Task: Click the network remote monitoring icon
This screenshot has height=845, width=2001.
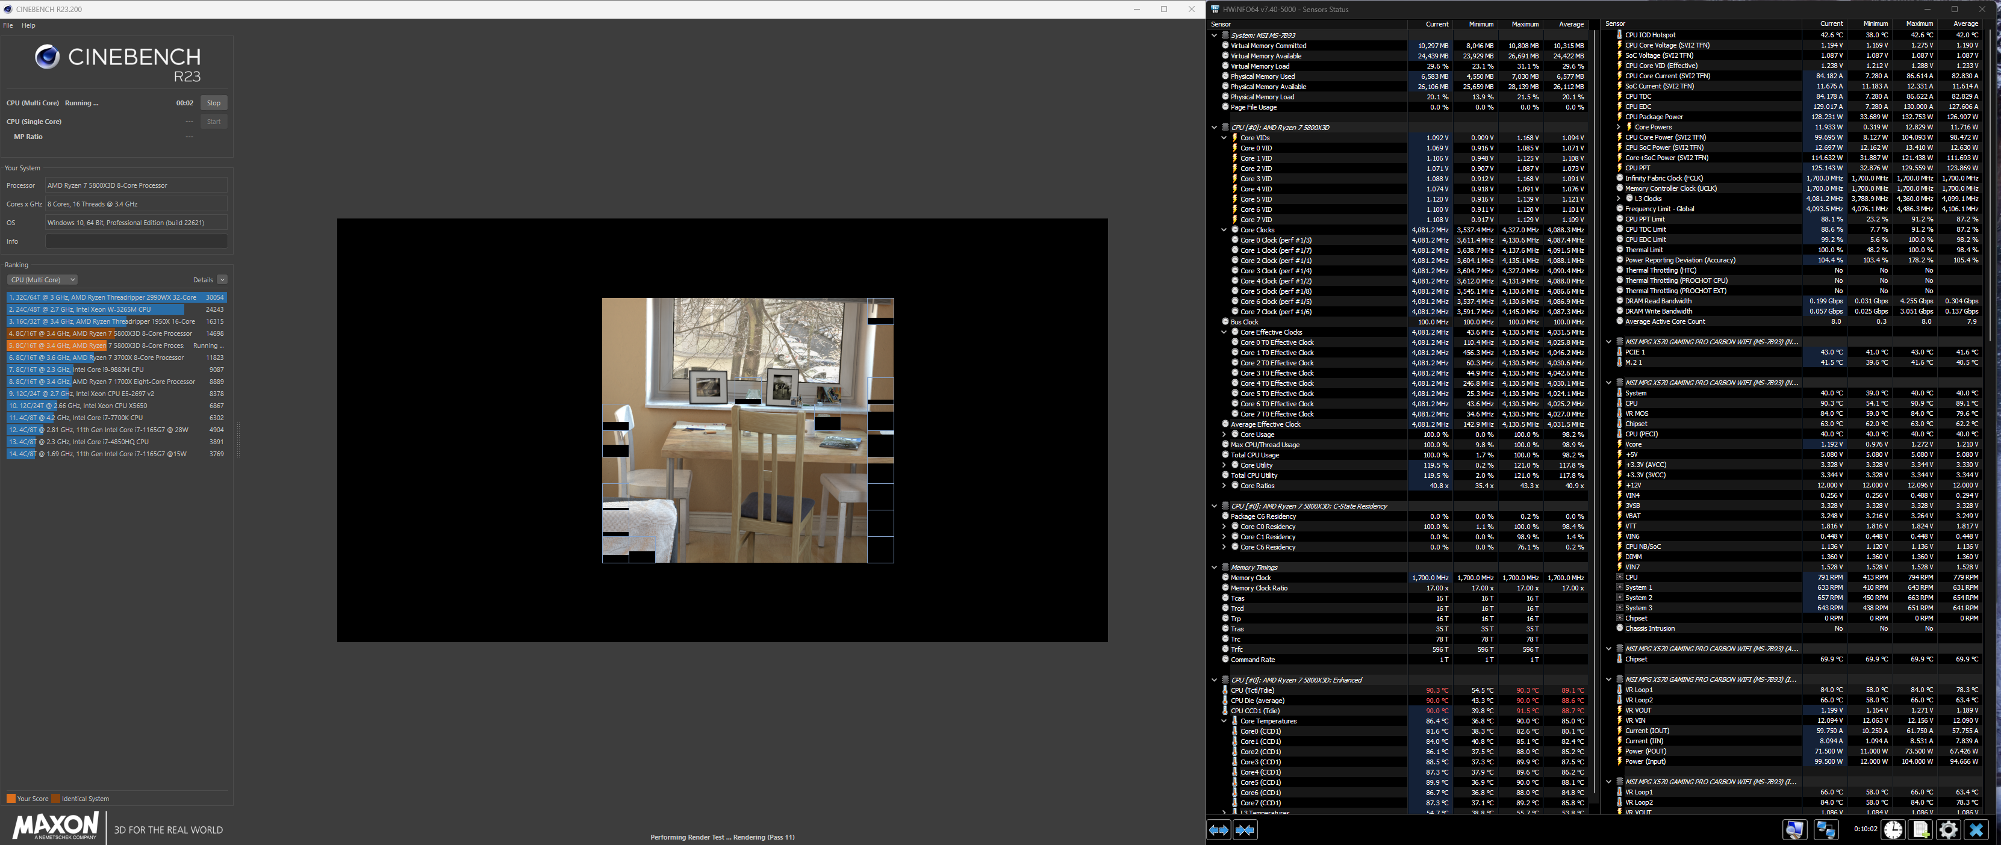Action: (x=1825, y=829)
